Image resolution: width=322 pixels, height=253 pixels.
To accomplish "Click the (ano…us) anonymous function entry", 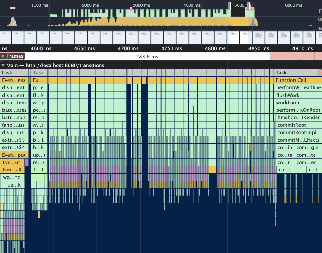I will pos(13,125).
